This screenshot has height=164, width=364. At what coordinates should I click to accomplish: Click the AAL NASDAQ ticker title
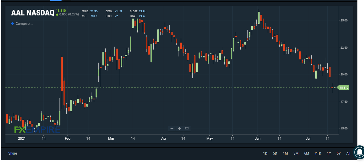pos(33,13)
